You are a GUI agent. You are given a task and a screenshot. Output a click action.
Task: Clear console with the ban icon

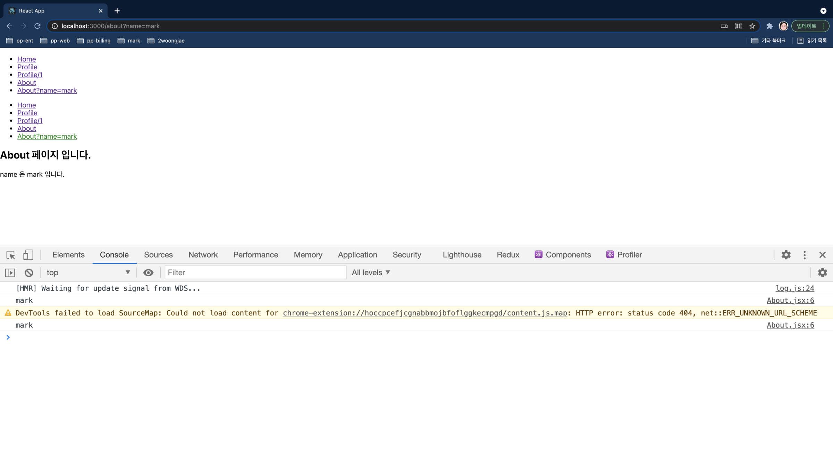point(29,272)
